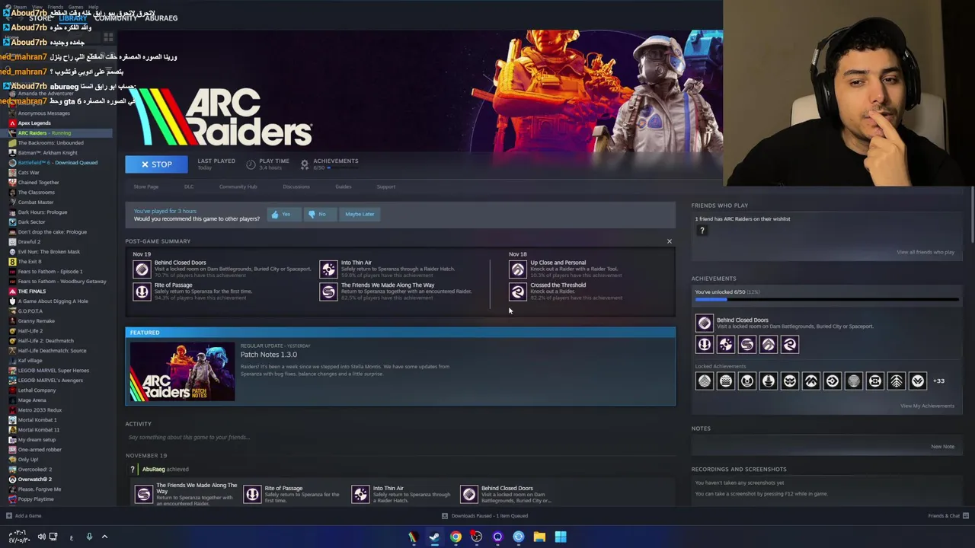Stop the running ARC Raiders game
This screenshot has height=548, width=975.
156,164
